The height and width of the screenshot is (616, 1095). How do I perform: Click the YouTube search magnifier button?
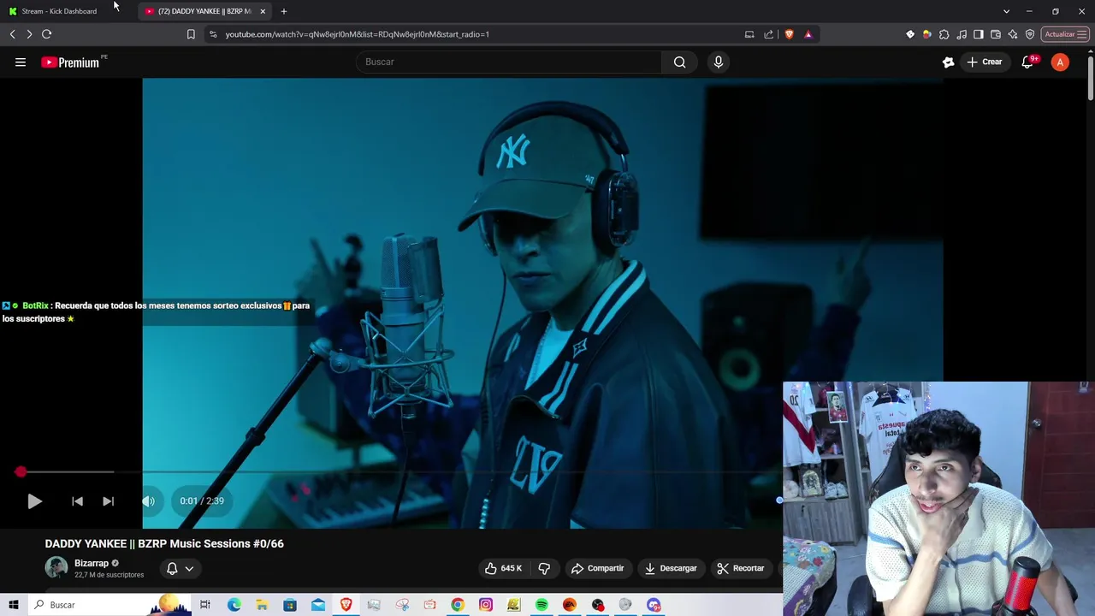pos(679,62)
